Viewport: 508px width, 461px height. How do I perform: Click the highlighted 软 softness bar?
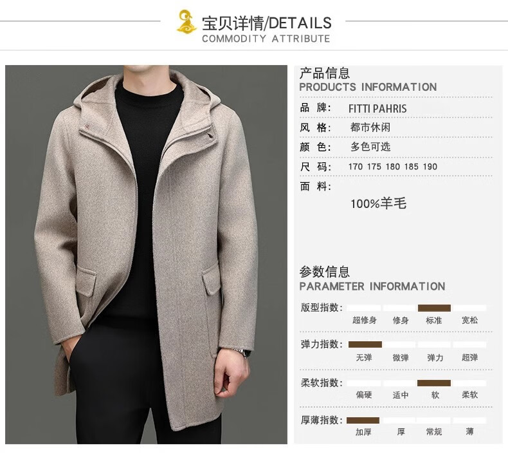[x=434, y=383]
